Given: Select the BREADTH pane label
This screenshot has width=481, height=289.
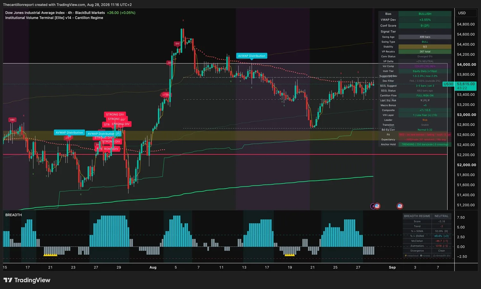Looking at the screenshot, I should pos(13,215).
